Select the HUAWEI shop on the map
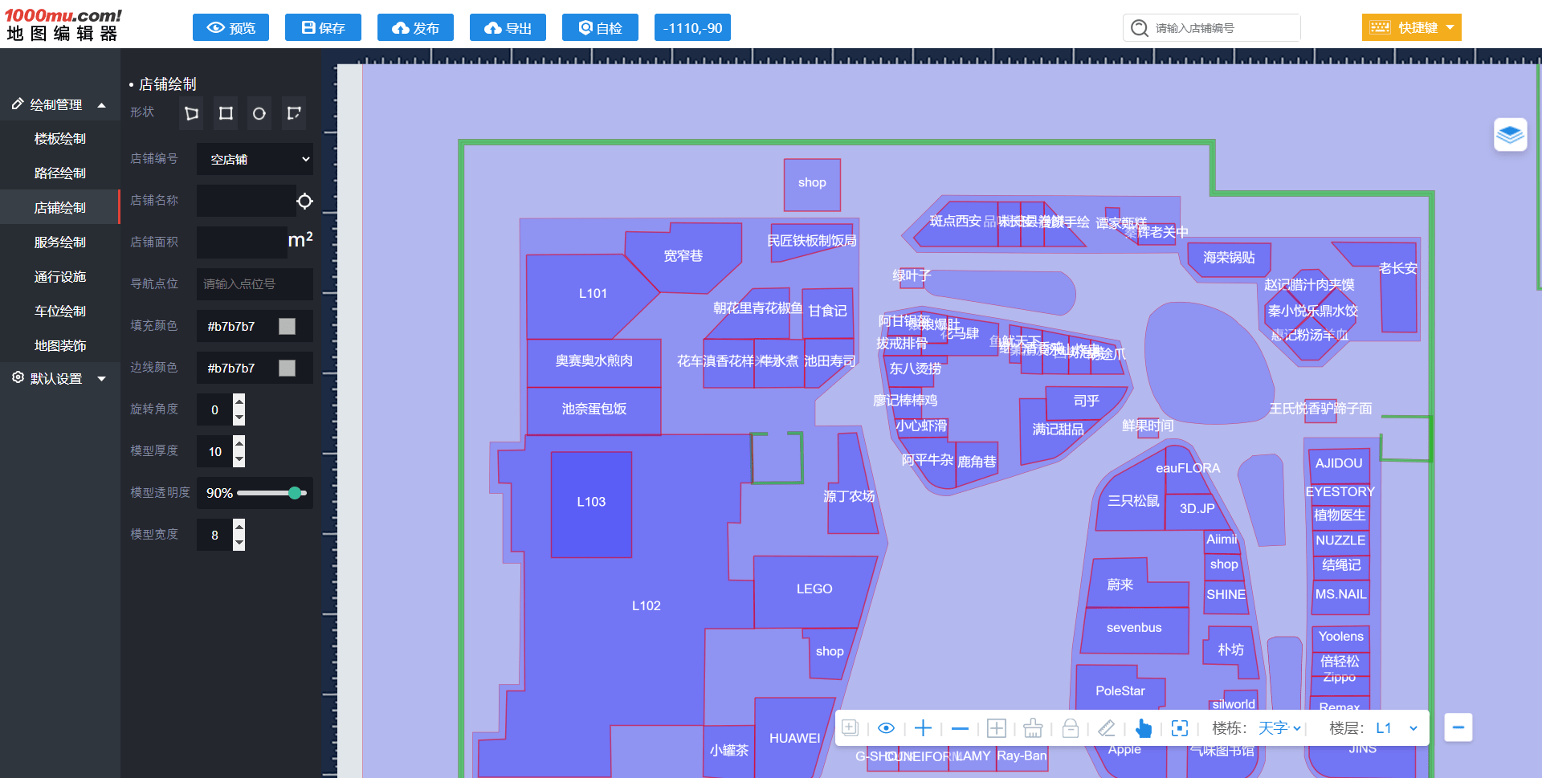Viewport: 1542px width, 778px height. pyautogui.click(x=794, y=739)
